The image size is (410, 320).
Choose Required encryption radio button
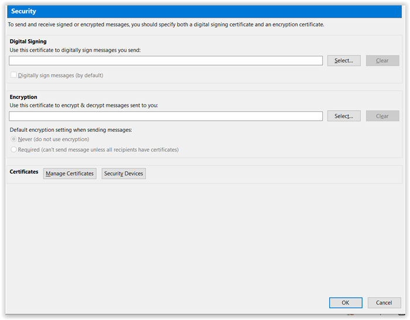[x=13, y=149]
